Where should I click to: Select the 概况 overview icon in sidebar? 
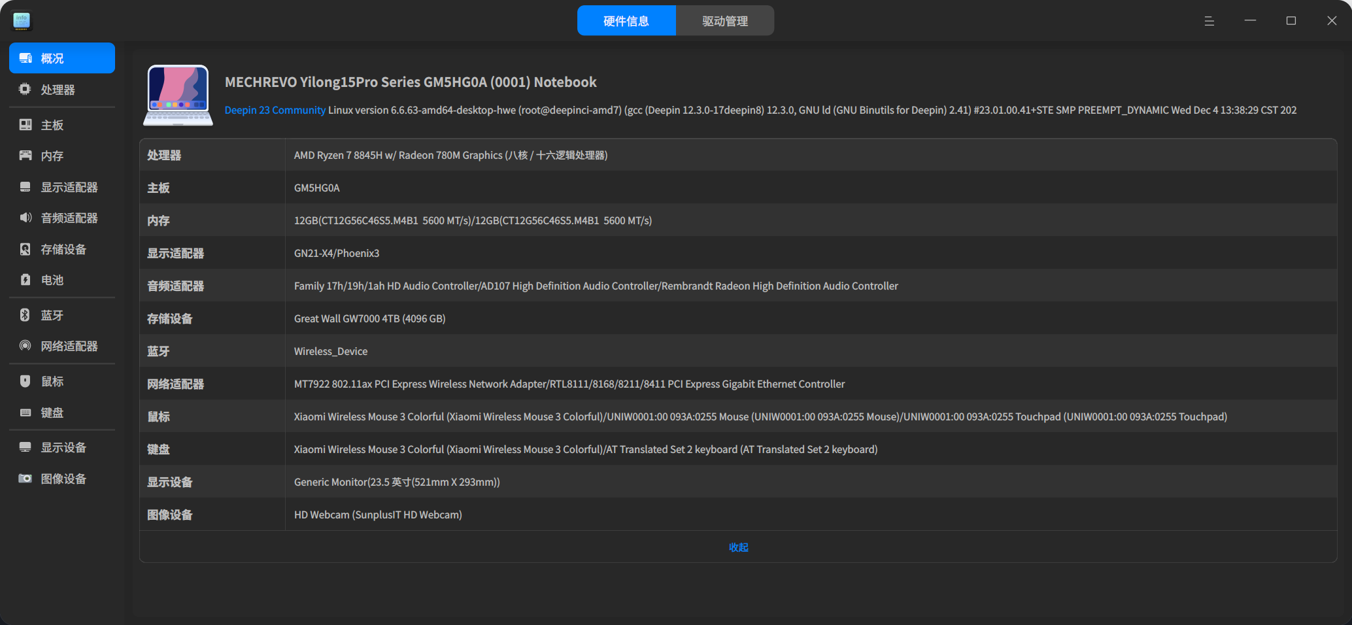pos(25,58)
